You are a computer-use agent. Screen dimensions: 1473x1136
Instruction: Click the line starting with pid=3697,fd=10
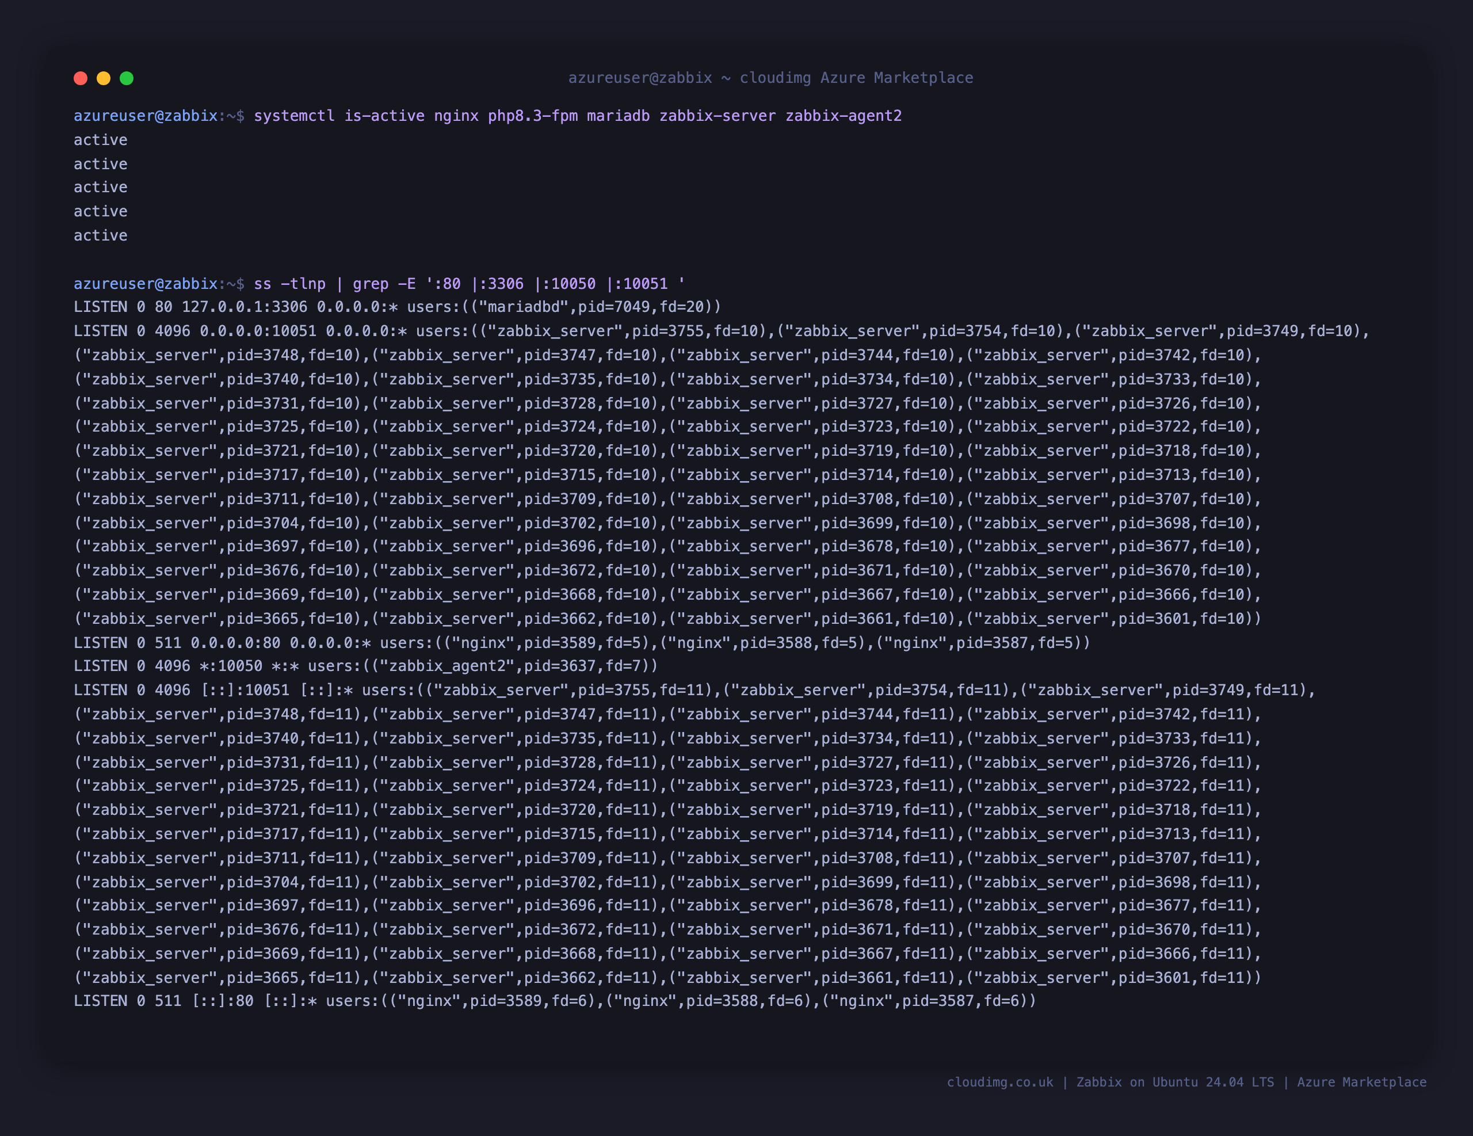point(667,546)
